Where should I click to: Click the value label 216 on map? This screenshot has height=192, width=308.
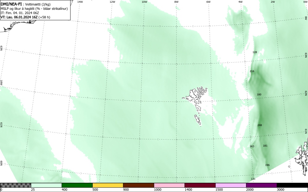tap(252, 71)
